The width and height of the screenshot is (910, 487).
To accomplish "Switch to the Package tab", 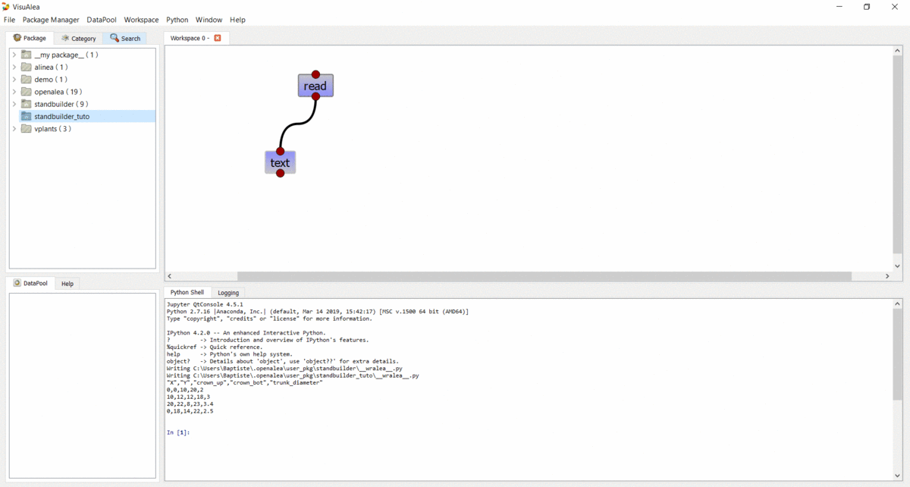I will 30,38.
